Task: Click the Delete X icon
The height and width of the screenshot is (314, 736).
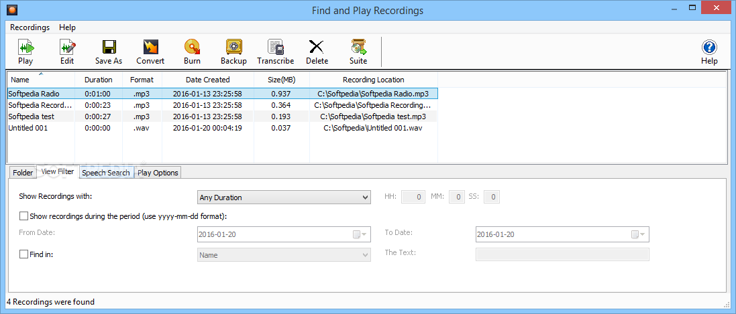Action: click(x=317, y=52)
